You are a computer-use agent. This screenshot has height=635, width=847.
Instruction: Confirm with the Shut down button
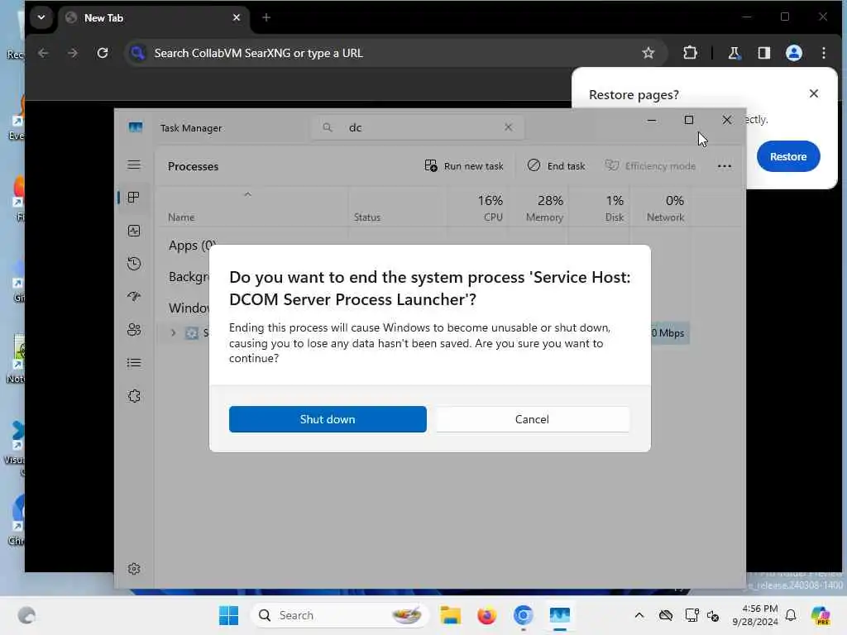coord(328,419)
